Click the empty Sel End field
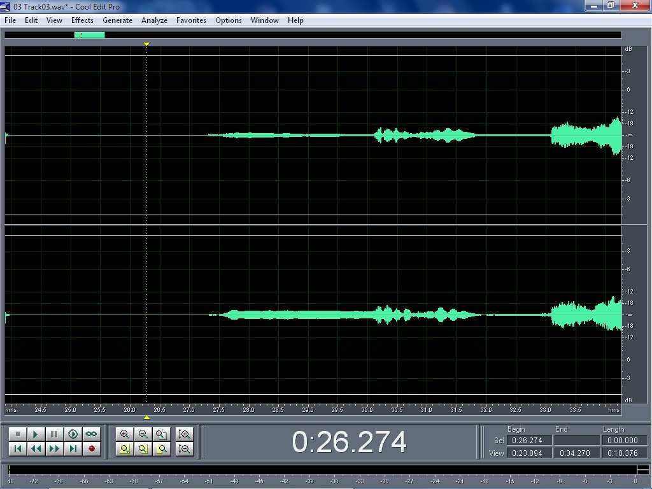 point(577,441)
